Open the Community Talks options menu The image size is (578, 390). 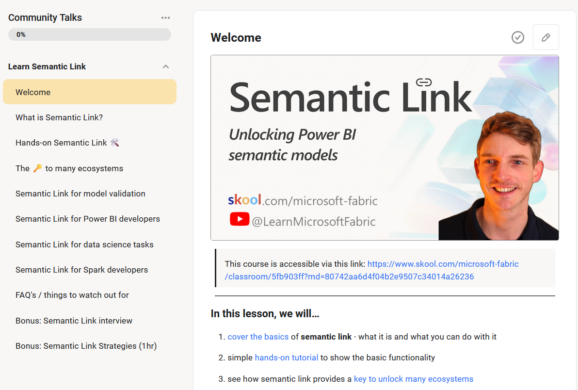coord(165,17)
